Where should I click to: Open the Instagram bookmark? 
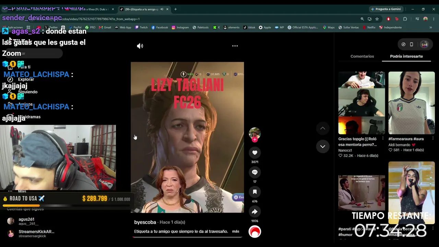(x=180, y=27)
